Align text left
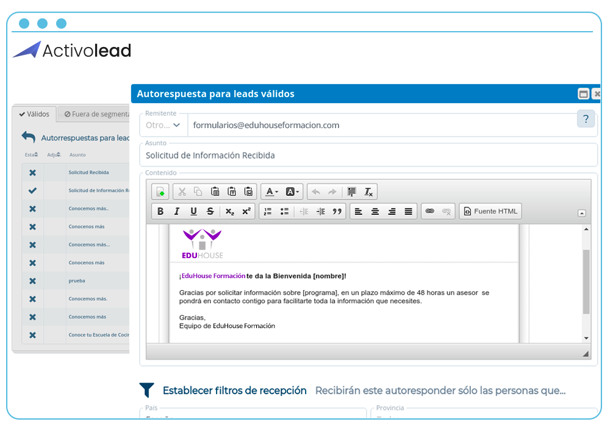This screenshot has width=610, height=430. (x=358, y=211)
